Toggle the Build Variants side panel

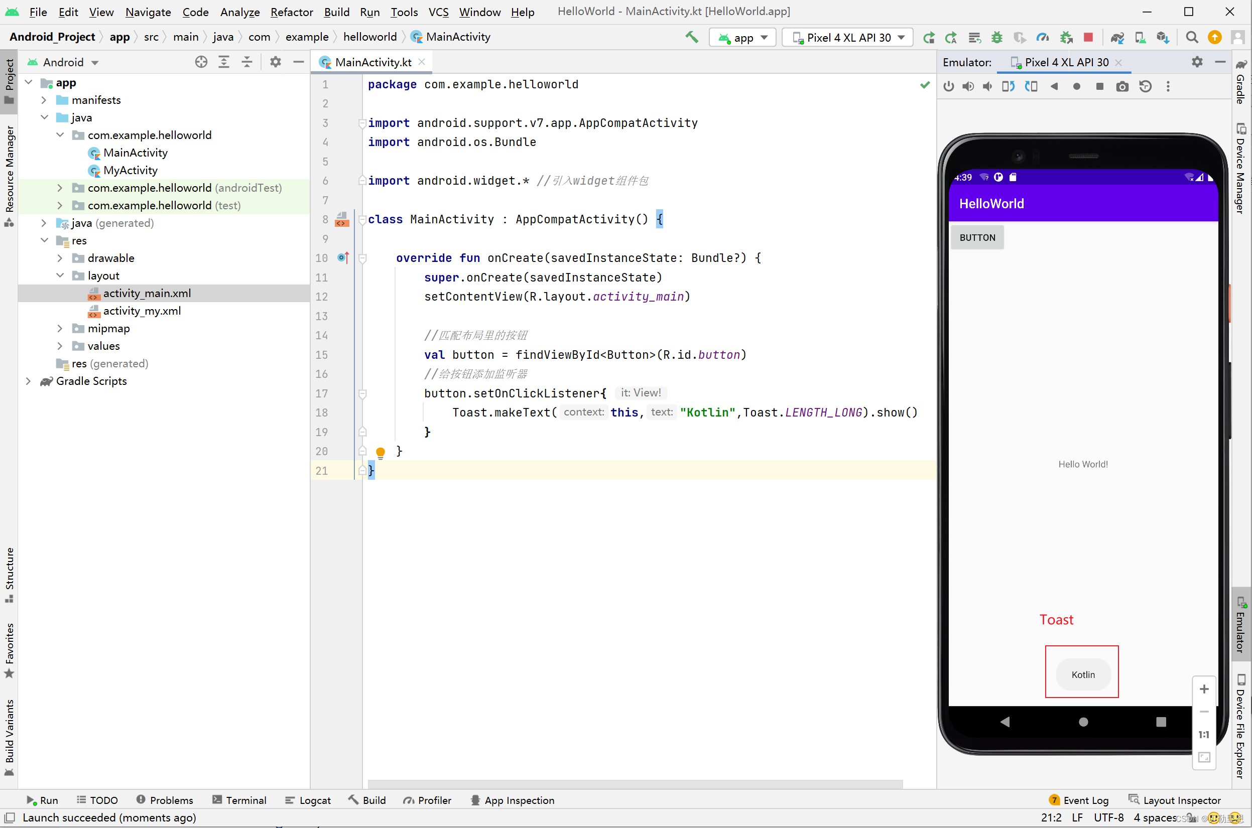(9, 737)
